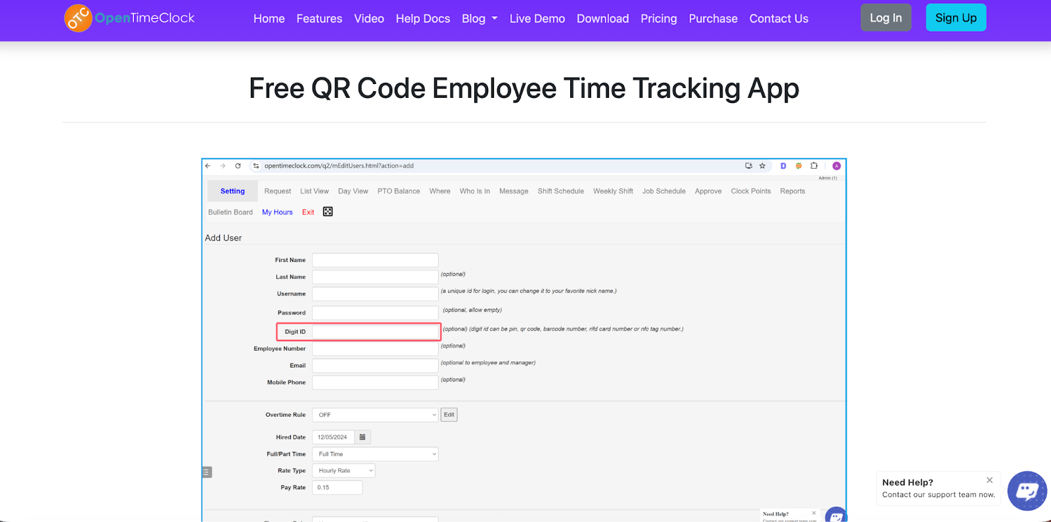This screenshot has height=522, width=1051.
Task: Select the Setting tab
Action: click(233, 191)
